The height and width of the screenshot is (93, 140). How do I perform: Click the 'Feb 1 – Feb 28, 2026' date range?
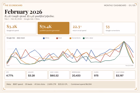click(13, 19)
